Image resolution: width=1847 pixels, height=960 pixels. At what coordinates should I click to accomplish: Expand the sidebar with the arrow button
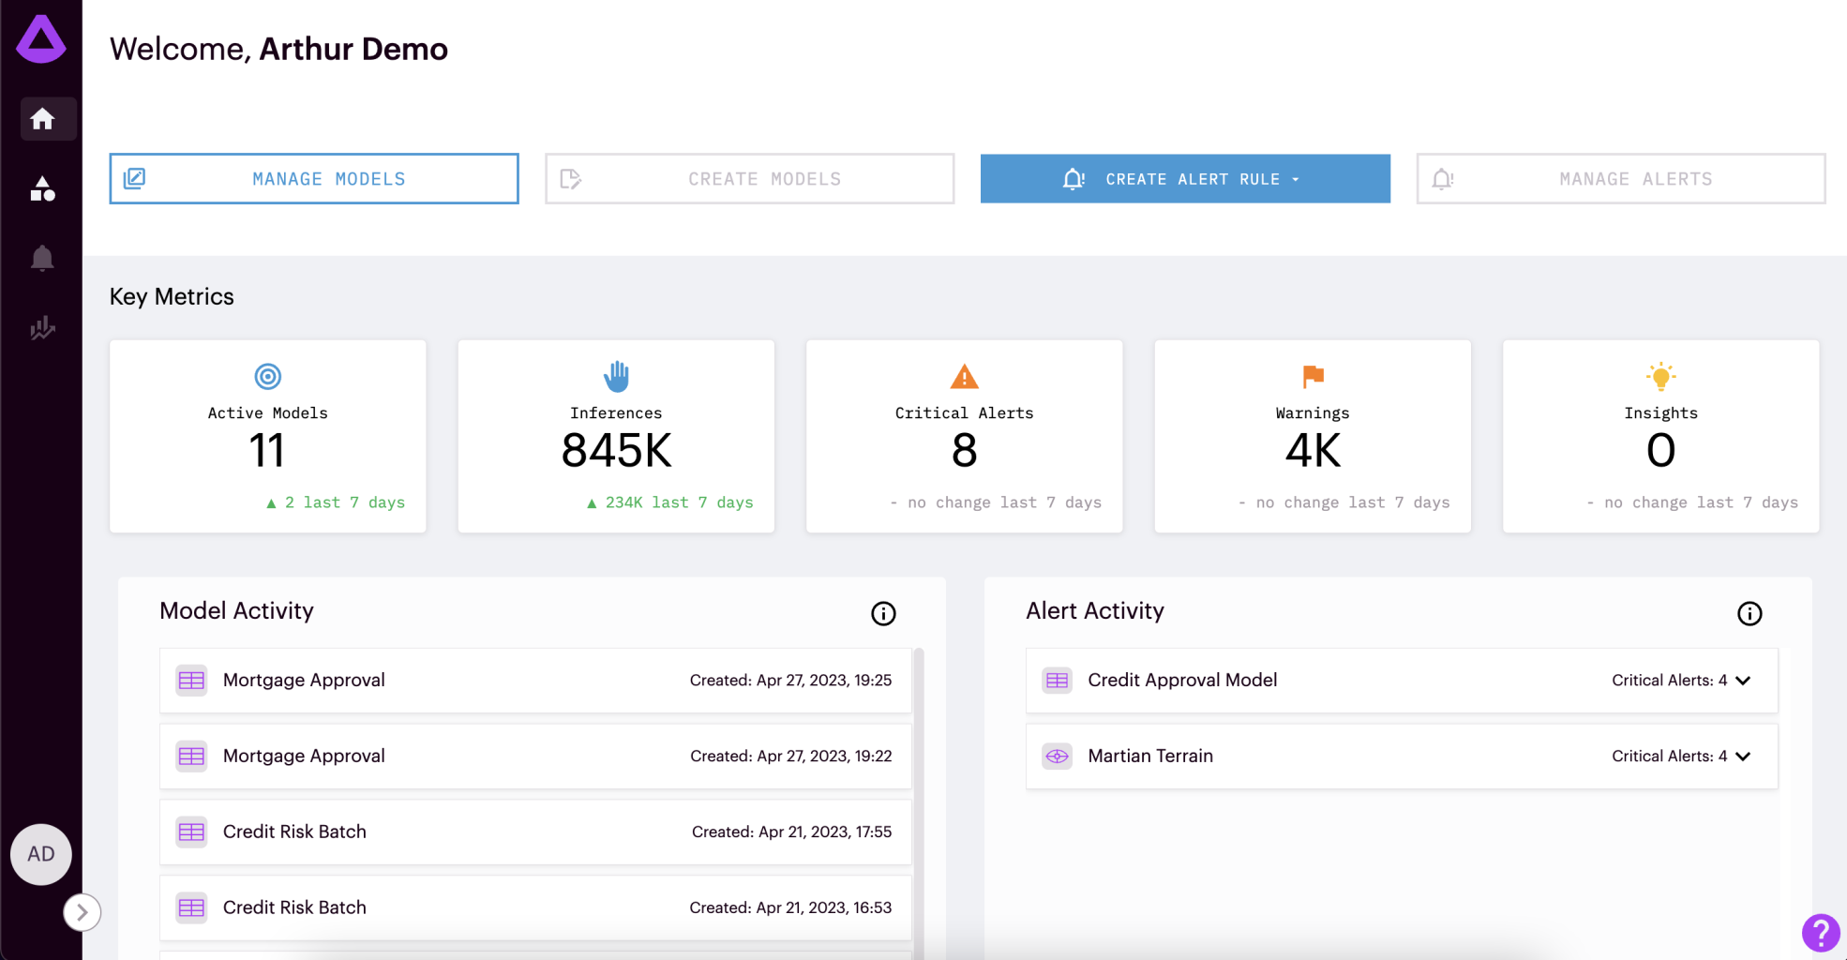point(83,912)
